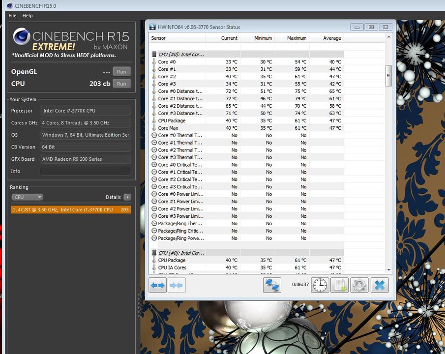
Task: Open the File menu in Cinebench
Action: tap(12, 16)
